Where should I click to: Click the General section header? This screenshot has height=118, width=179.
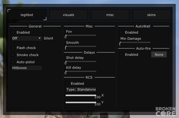coord(35,26)
